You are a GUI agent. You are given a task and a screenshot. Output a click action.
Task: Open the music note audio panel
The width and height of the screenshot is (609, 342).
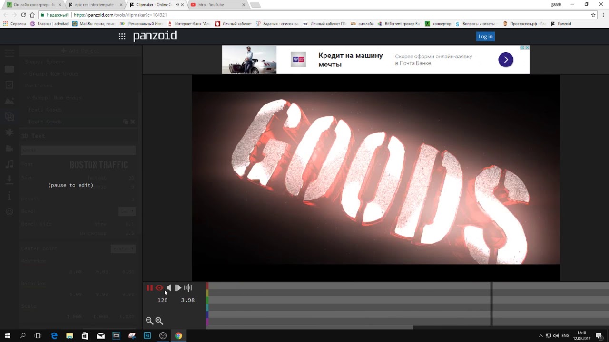coord(10,164)
